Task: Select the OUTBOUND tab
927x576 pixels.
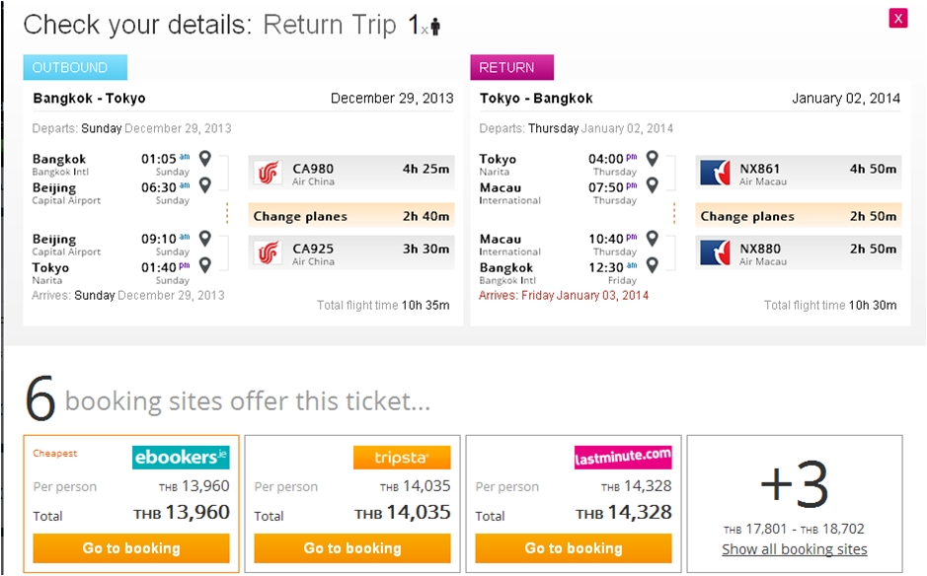Action: coord(75,67)
